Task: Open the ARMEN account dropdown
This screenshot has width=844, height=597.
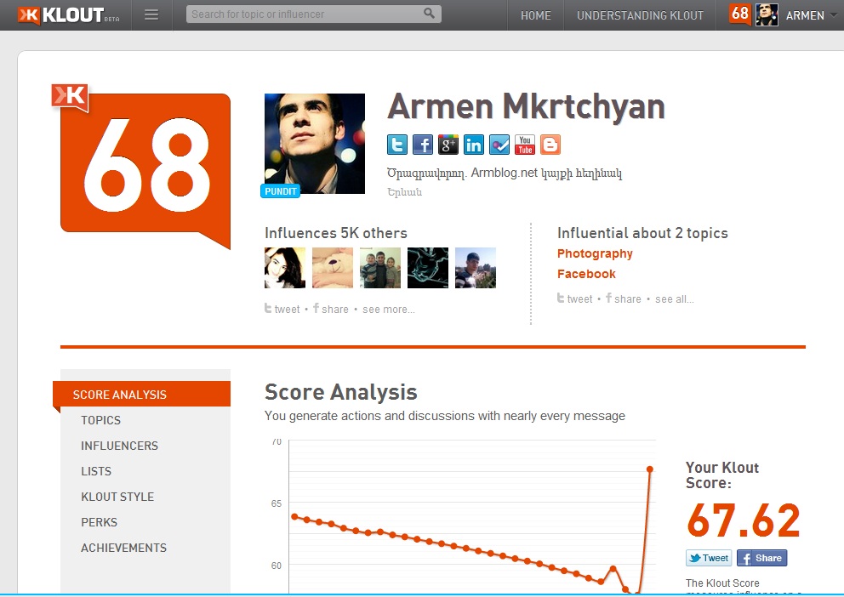Action: tap(811, 15)
